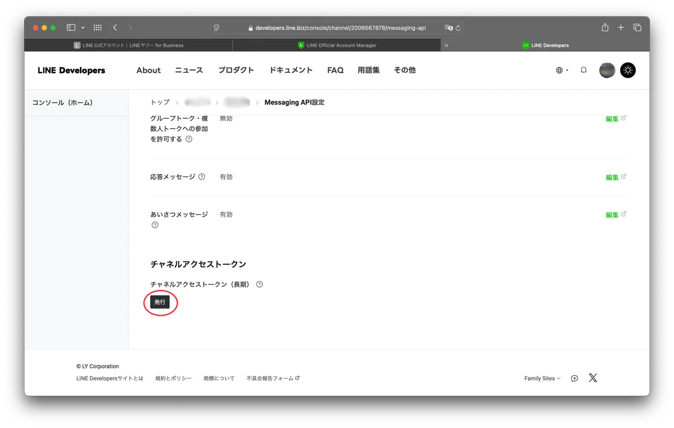This screenshot has width=674, height=428.
Task: Click the LINE chat icon in footer
Action: pos(575,379)
